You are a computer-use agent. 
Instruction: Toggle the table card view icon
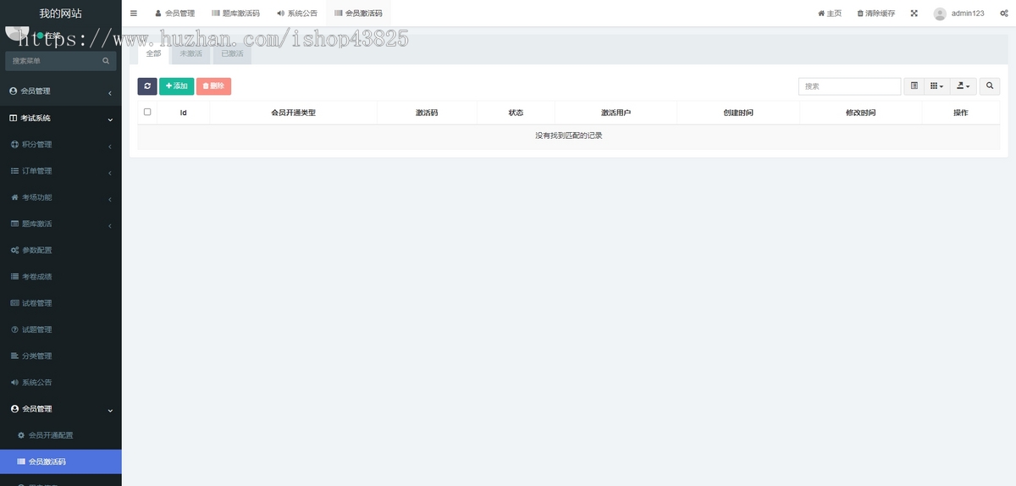tap(914, 86)
